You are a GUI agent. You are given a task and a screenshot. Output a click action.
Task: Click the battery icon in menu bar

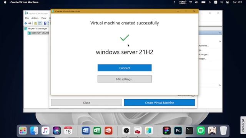click(203, 2)
